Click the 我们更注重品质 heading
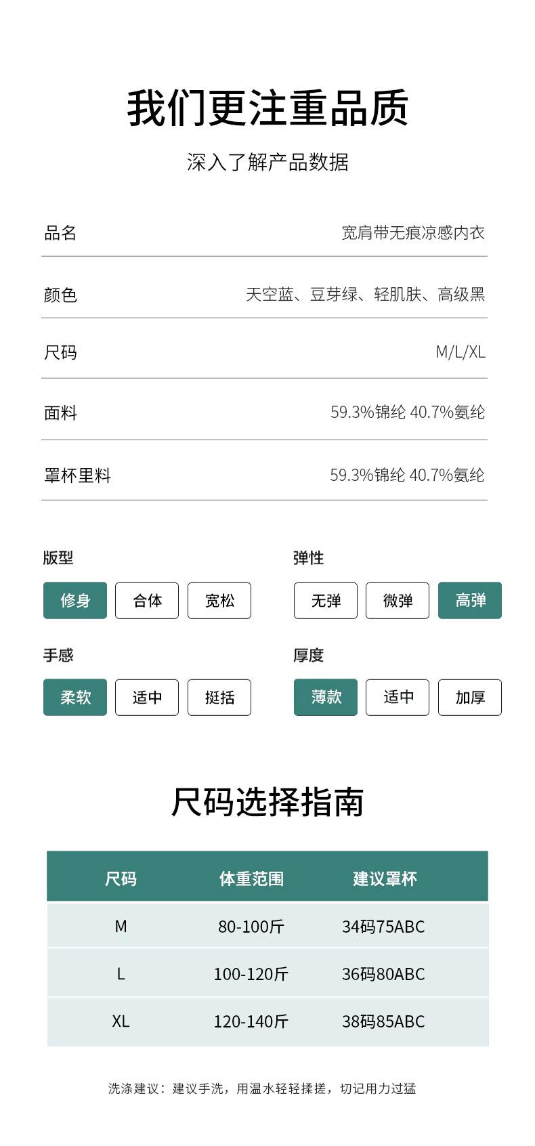 [267, 108]
